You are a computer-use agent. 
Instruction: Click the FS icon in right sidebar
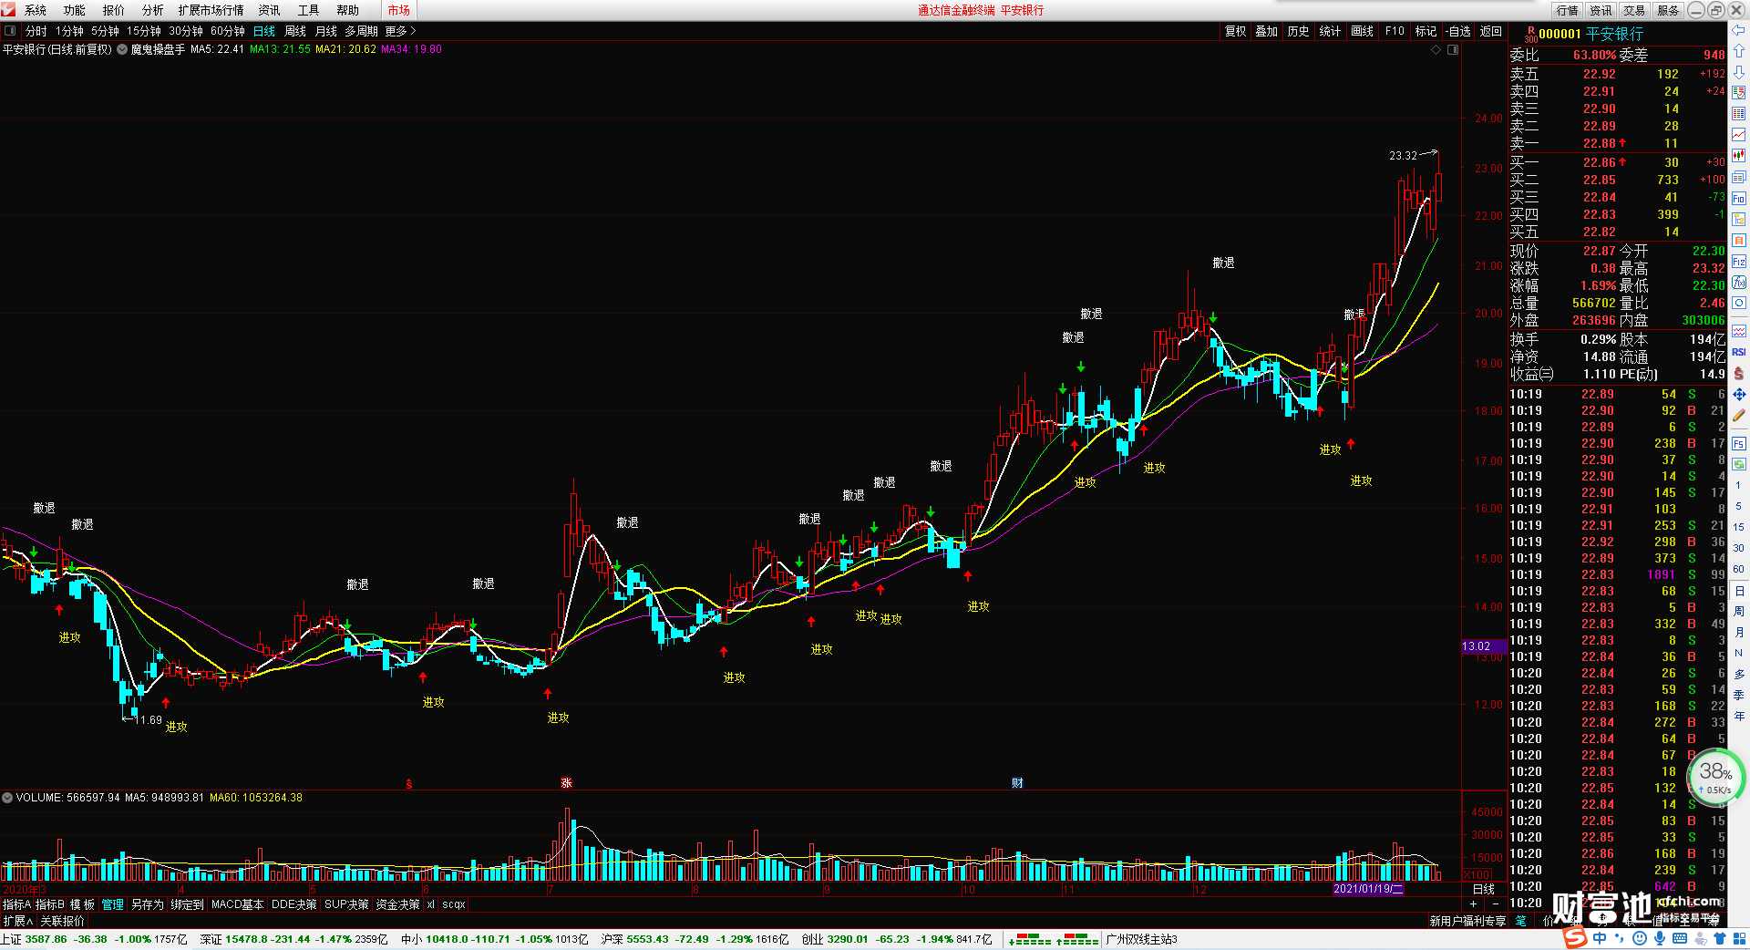[1739, 444]
